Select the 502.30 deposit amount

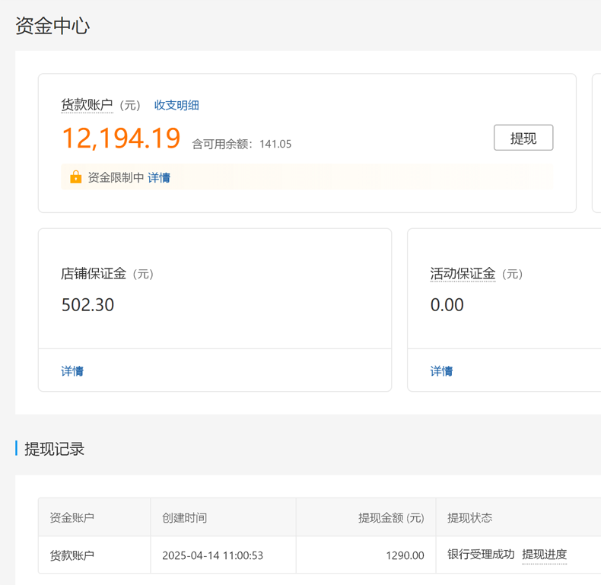87,305
